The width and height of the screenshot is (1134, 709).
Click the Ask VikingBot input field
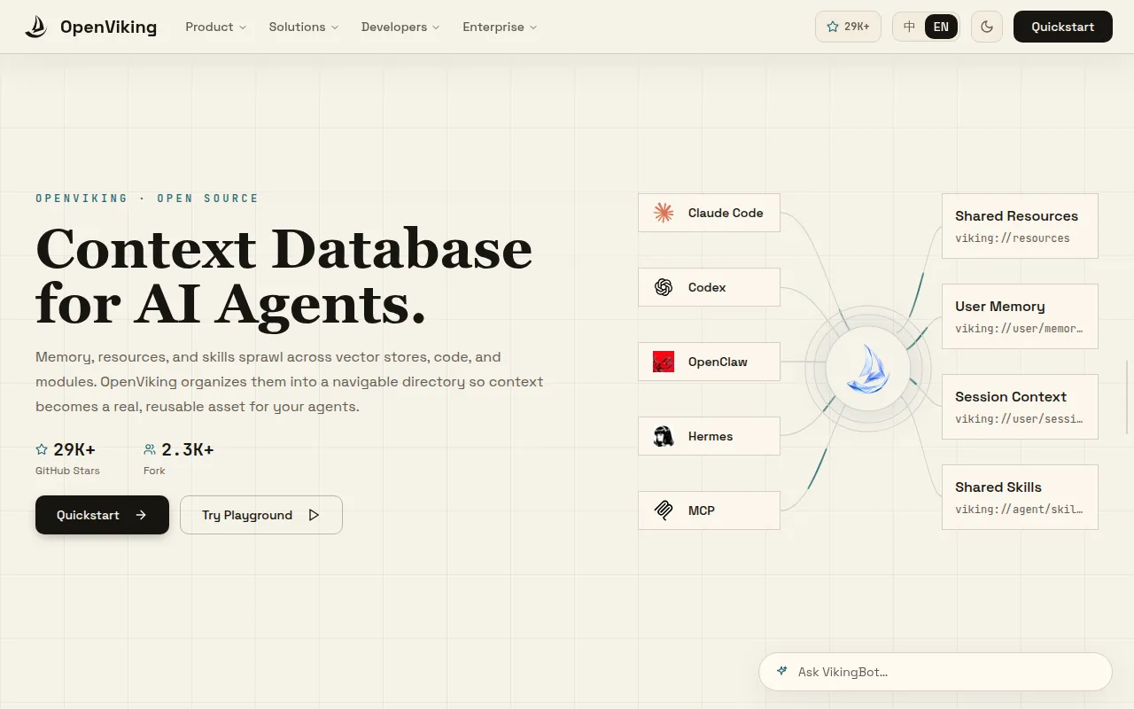[x=936, y=672]
